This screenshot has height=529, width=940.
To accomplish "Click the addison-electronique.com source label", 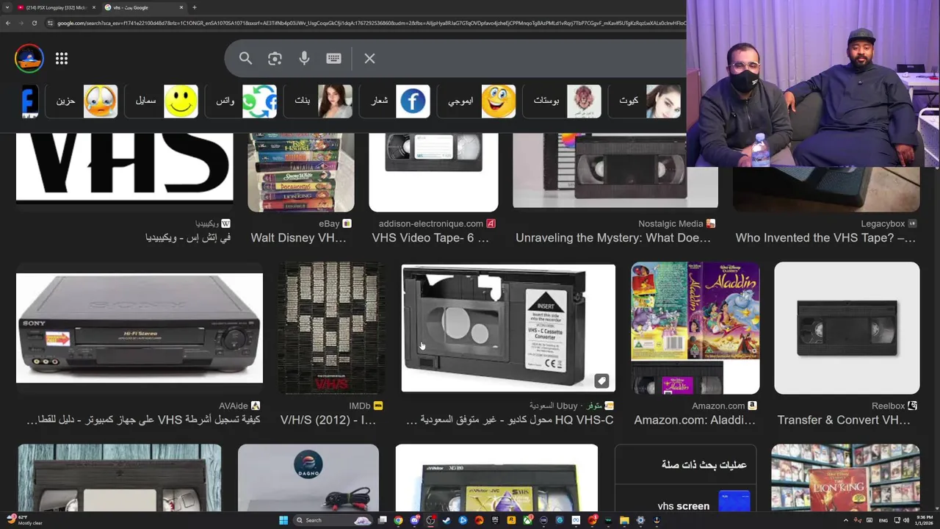I will click(430, 223).
